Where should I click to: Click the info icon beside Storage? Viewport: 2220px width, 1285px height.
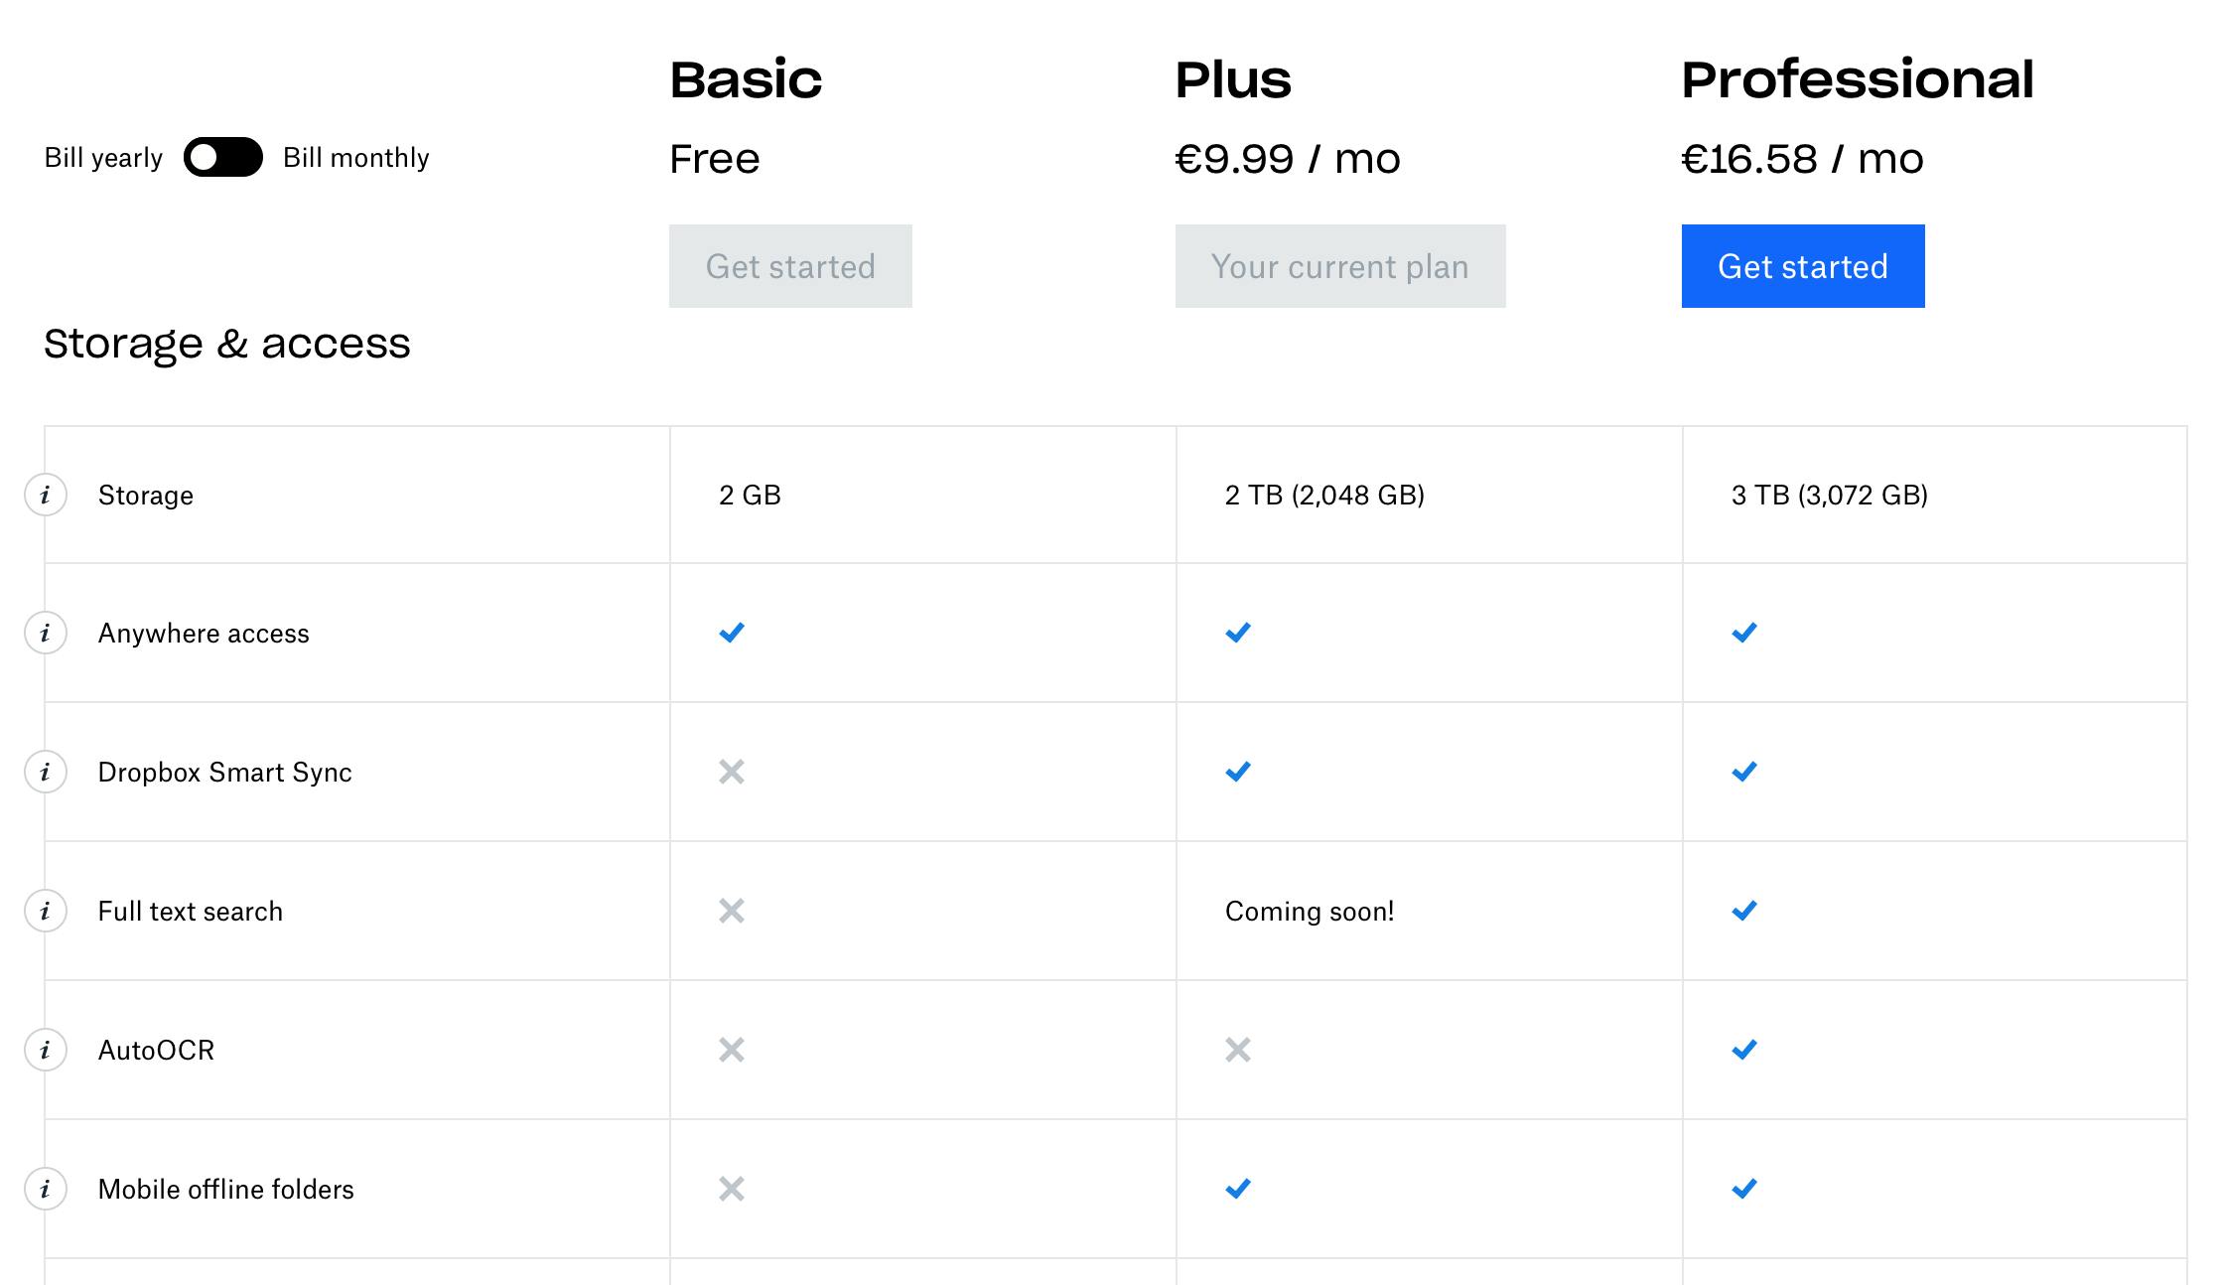45,495
